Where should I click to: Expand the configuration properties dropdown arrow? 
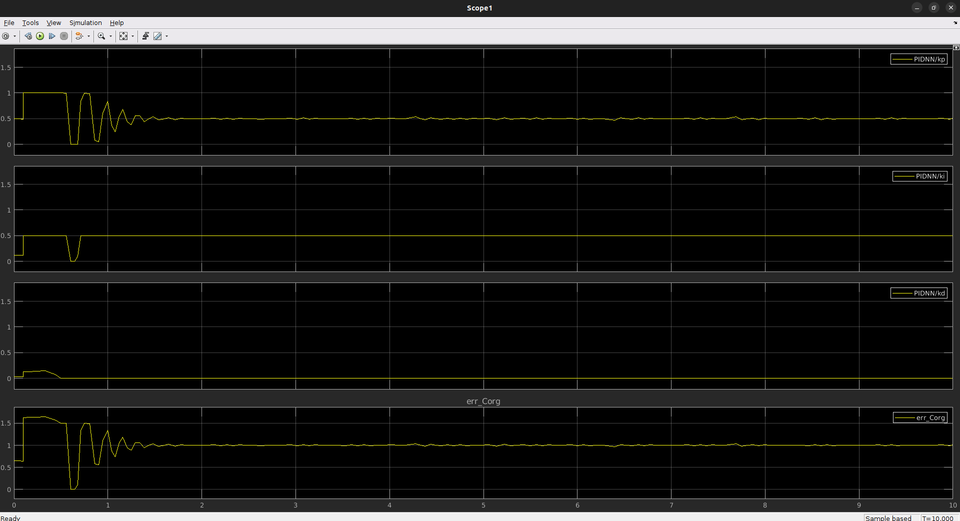(14, 36)
